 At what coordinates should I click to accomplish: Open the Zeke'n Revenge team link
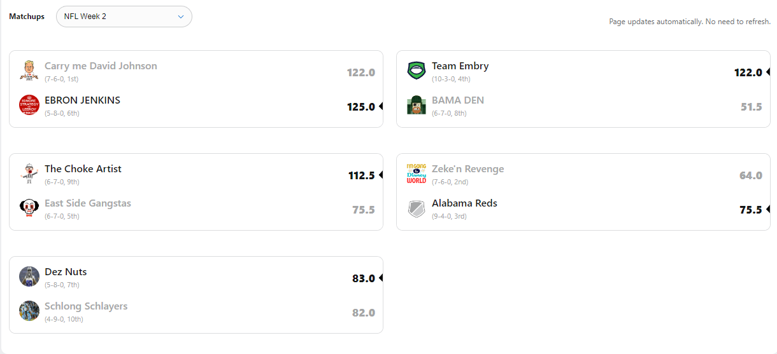click(x=467, y=169)
